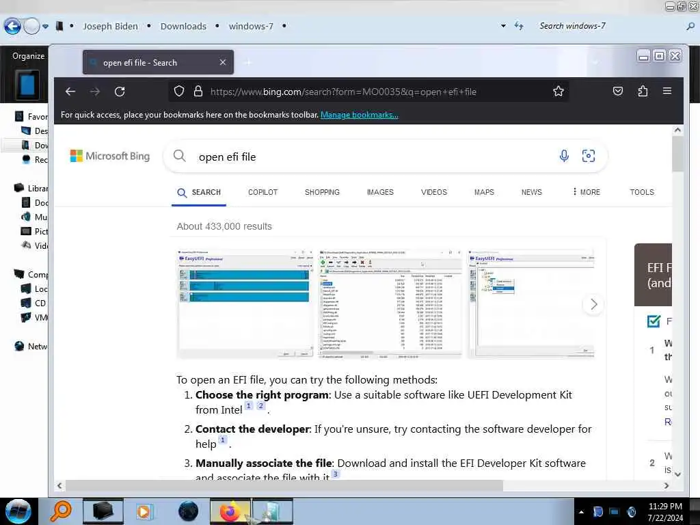Select Downloads in Explorer breadcrumb
Image resolution: width=700 pixels, height=525 pixels.
183,27
